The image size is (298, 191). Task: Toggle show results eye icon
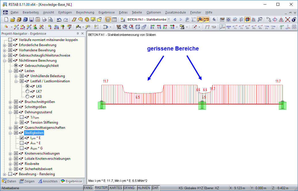tap(200, 20)
